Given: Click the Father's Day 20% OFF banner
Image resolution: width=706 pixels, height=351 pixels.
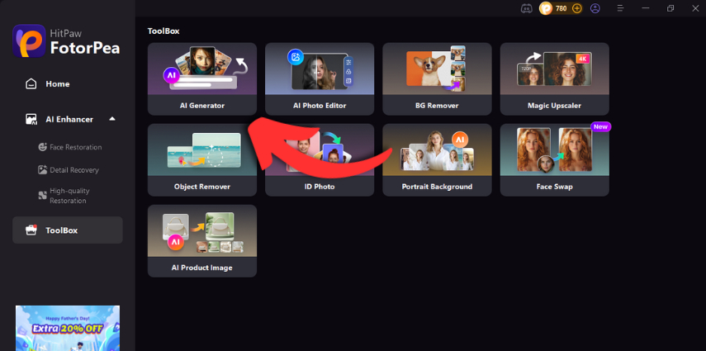Looking at the screenshot, I should (68, 328).
